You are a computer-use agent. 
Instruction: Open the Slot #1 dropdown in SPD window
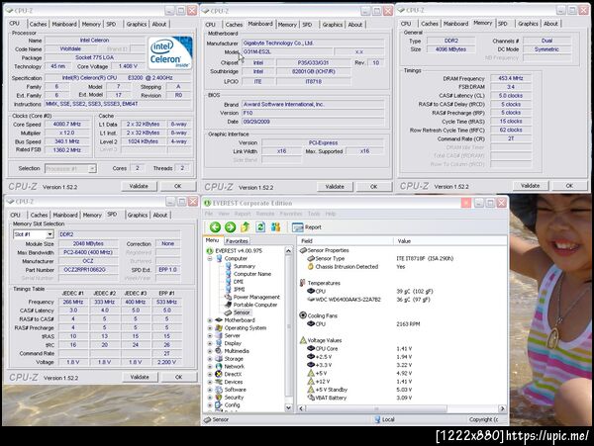(49, 234)
